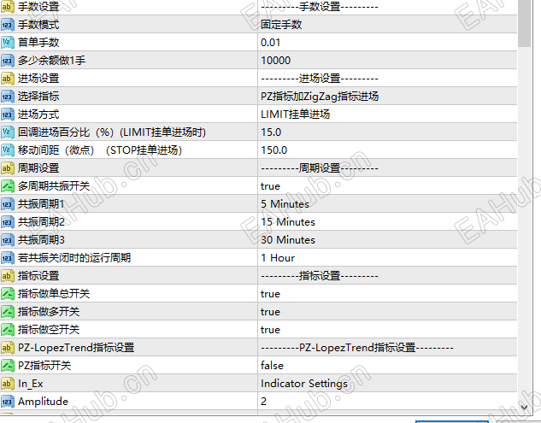The height and width of the screenshot is (423, 541).
Task: Select the 手数设置 separator value text
Action: click(320, 7)
